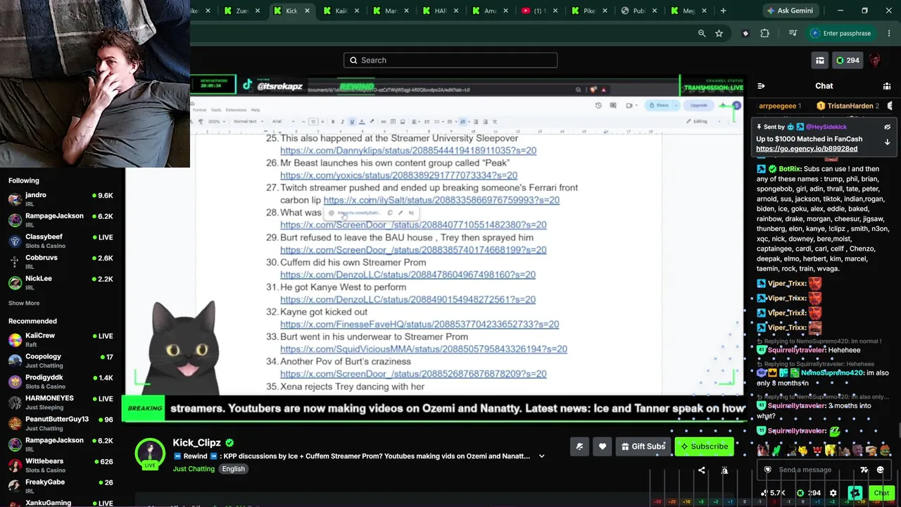Image resolution: width=901 pixels, height=507 pixels.
Task: Open KaiiCrew recommended channel
Action: [x=61, y=340]
